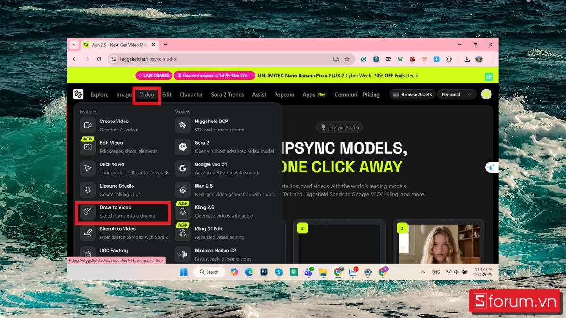Open the blonde woman sample thumbnail
This screenshot has width=566, height=318.
[x=439, y=244]
